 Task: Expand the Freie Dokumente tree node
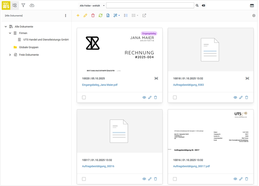tap(10, 55)
